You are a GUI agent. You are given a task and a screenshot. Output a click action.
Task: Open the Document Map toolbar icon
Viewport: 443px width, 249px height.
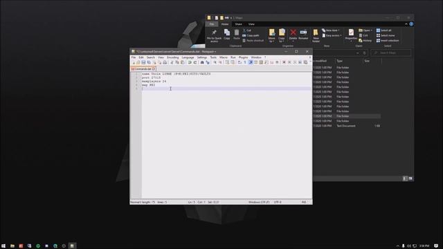(x=261, y=62)
